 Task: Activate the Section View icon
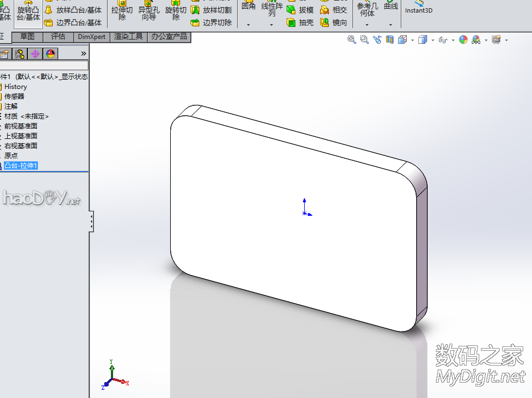pos(390,40)
